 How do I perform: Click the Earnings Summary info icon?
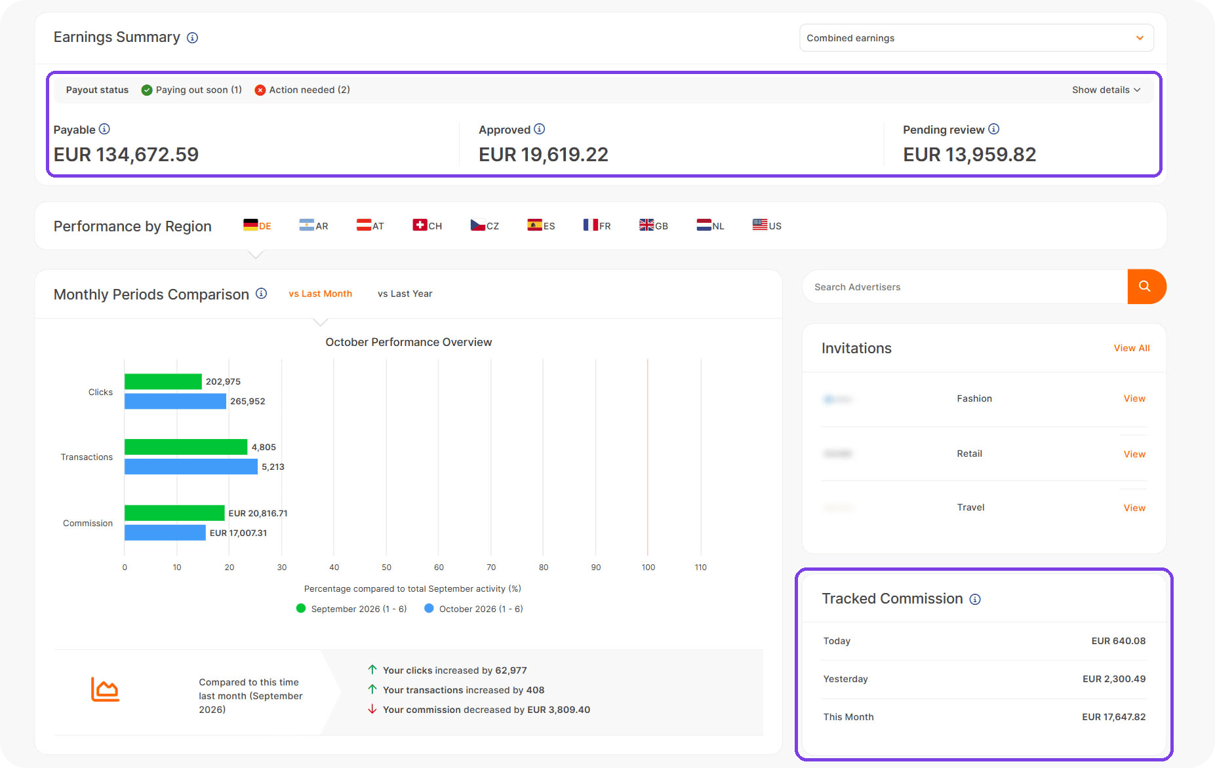[192, 38]
